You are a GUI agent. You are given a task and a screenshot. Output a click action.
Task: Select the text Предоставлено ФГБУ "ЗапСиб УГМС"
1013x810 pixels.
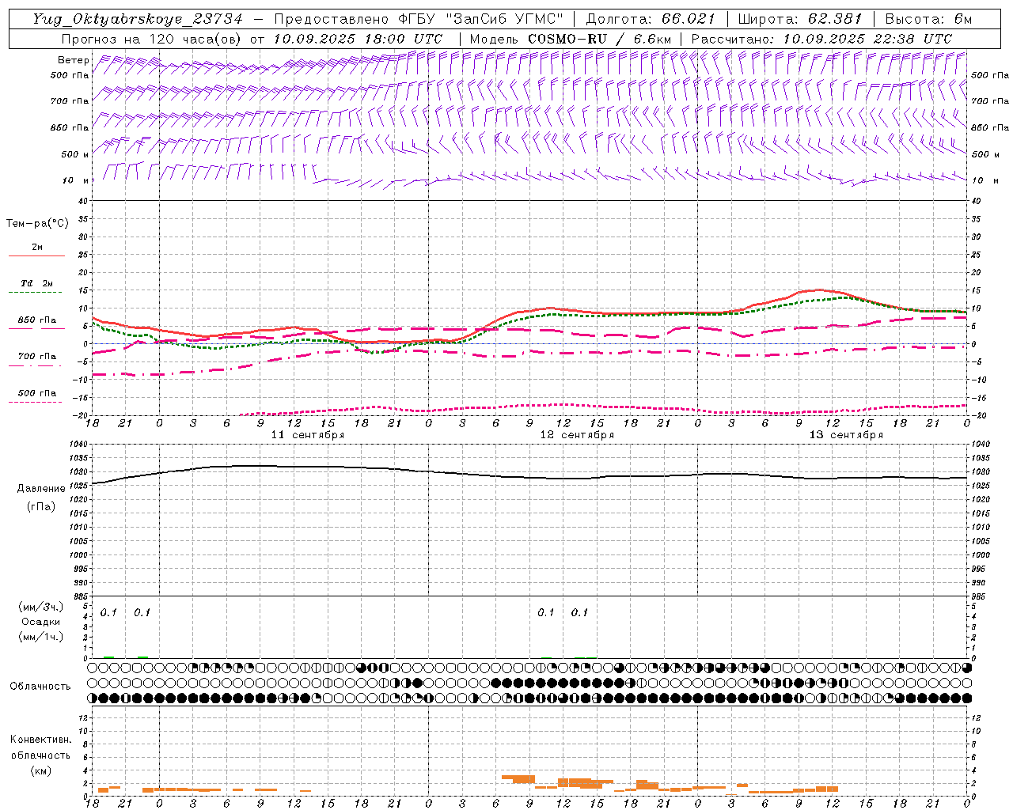click(x=418, y=19)
